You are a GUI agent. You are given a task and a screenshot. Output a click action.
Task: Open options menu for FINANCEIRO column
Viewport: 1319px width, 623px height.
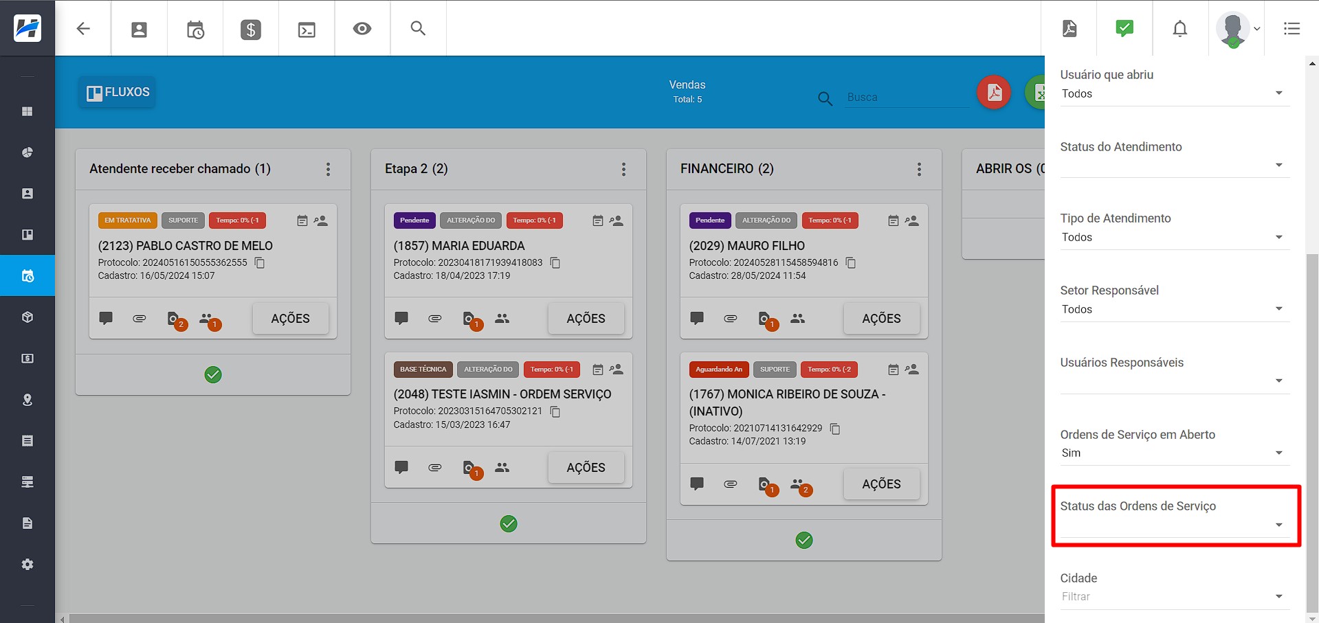pyautogui.click(x=919, y=169)
